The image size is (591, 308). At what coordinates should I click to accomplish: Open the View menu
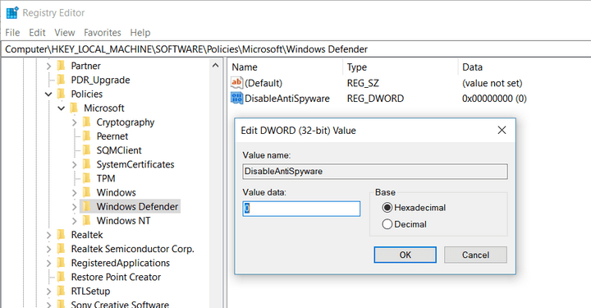tap(65, 33)
